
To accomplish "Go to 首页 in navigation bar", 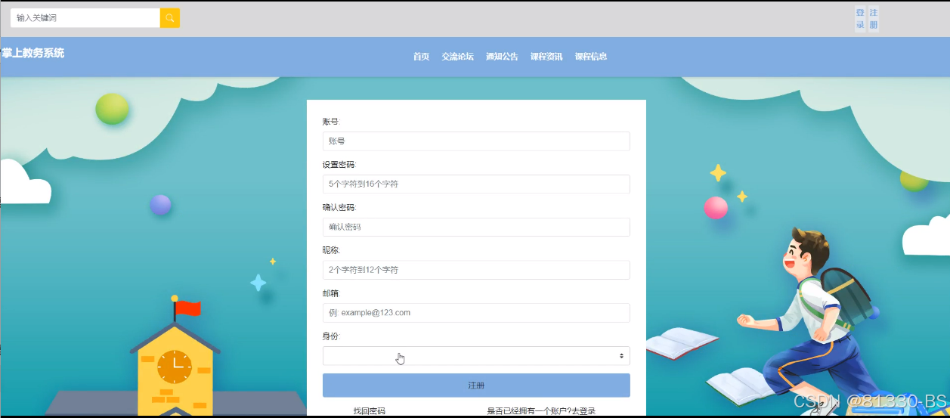I will coord(421,57).
